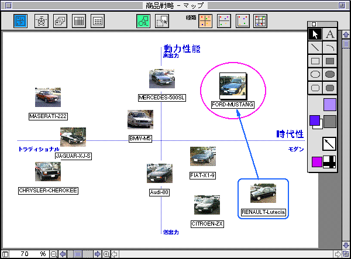The image size is (351, 259).
Task: Select the FIAT-X1-9 label
Action: (x=202, y=175)
